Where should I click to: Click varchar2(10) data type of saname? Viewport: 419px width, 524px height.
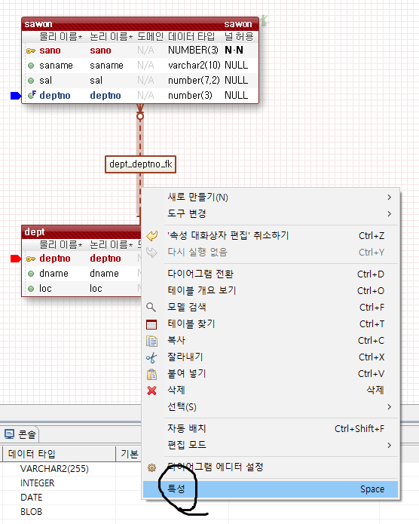click(194, 65)
